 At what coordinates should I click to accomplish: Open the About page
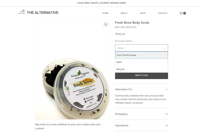(x=124, y=13)
